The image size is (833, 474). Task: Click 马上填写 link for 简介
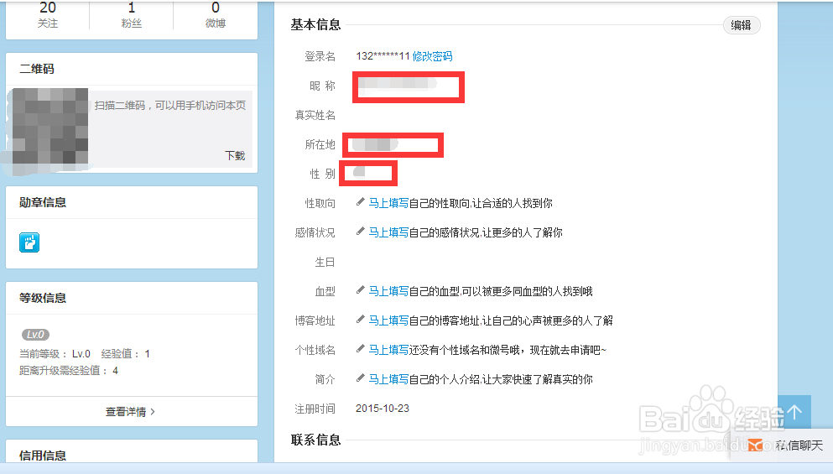pyautogui.click(x=388, y=379)
